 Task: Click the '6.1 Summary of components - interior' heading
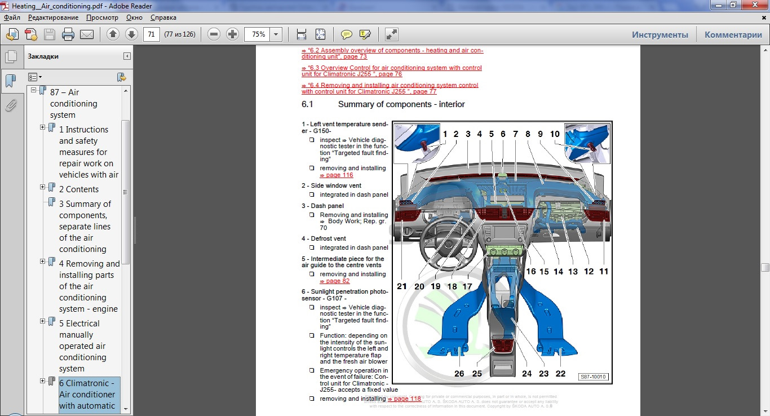click(383, 104)
